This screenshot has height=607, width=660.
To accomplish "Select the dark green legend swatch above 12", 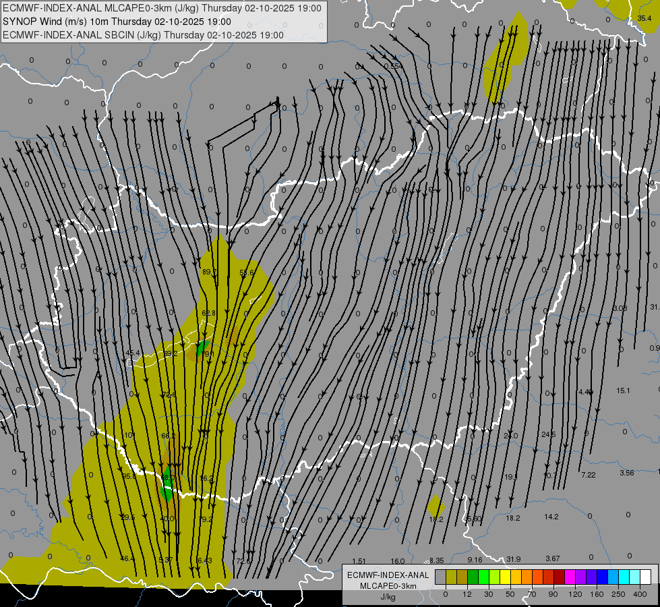I will pyautogui.click(x=473, y=577).
